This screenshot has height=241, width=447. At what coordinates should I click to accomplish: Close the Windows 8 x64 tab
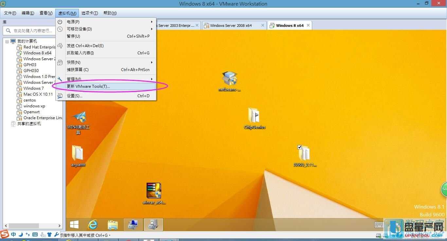coord(308,25)
